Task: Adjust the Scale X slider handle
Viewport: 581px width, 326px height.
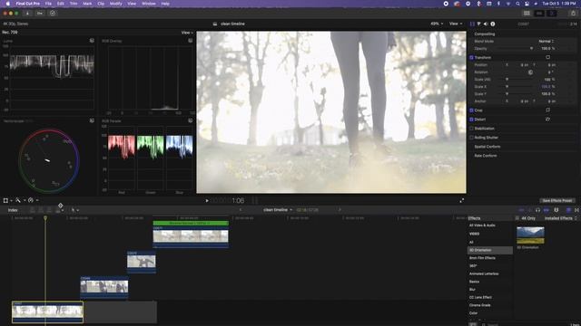Action: pyautogui.click(x=507, y=87)
